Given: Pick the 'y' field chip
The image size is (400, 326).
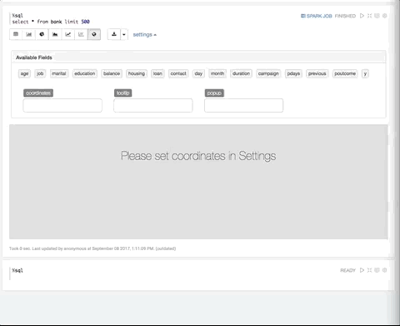Looking at the screenshot, I should coord(365,73).
